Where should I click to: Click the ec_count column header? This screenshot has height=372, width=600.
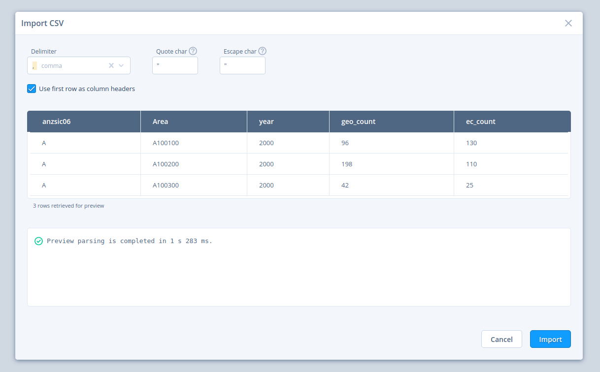tap(480, 122)
